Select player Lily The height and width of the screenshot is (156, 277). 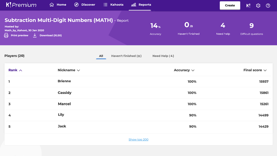[x=61, y=115]
